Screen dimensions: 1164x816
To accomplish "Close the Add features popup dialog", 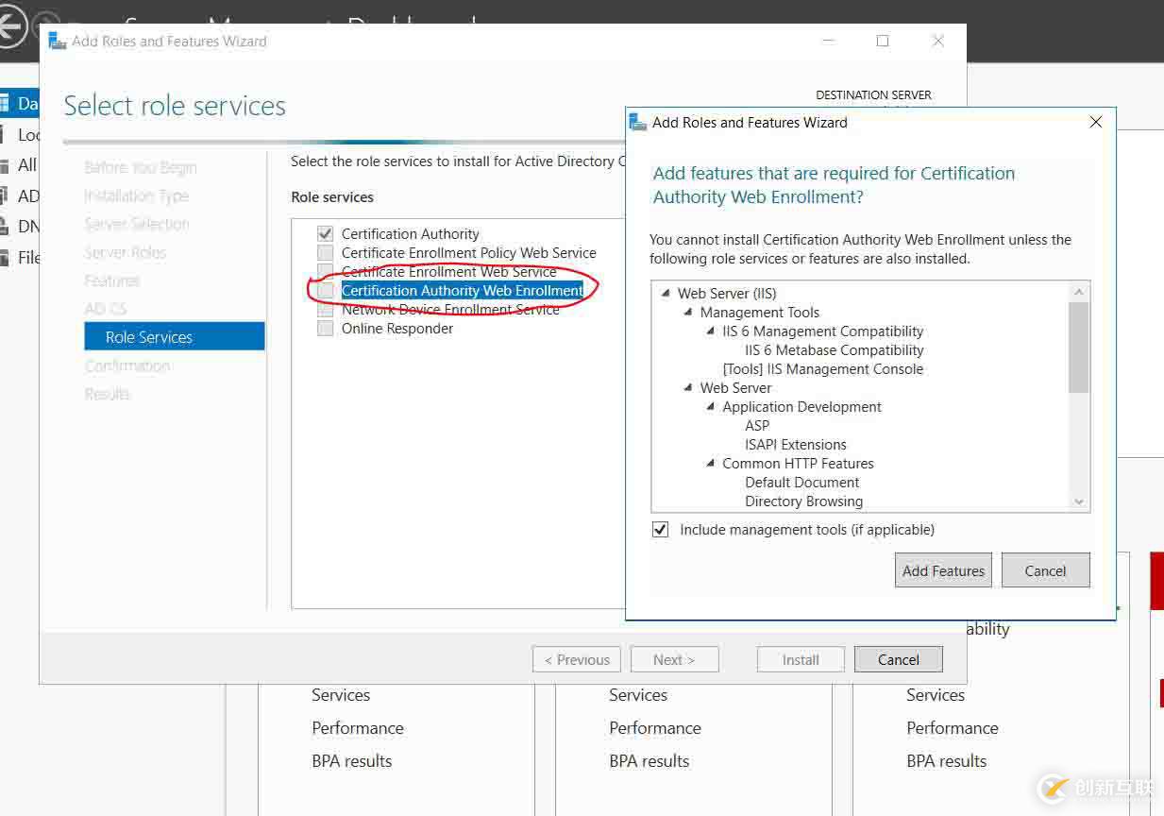I will point(1095,123).
